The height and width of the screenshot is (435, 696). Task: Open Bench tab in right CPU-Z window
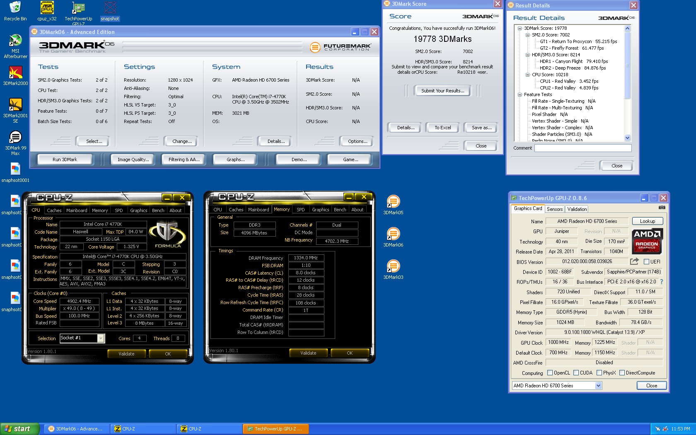click(340, 210)
